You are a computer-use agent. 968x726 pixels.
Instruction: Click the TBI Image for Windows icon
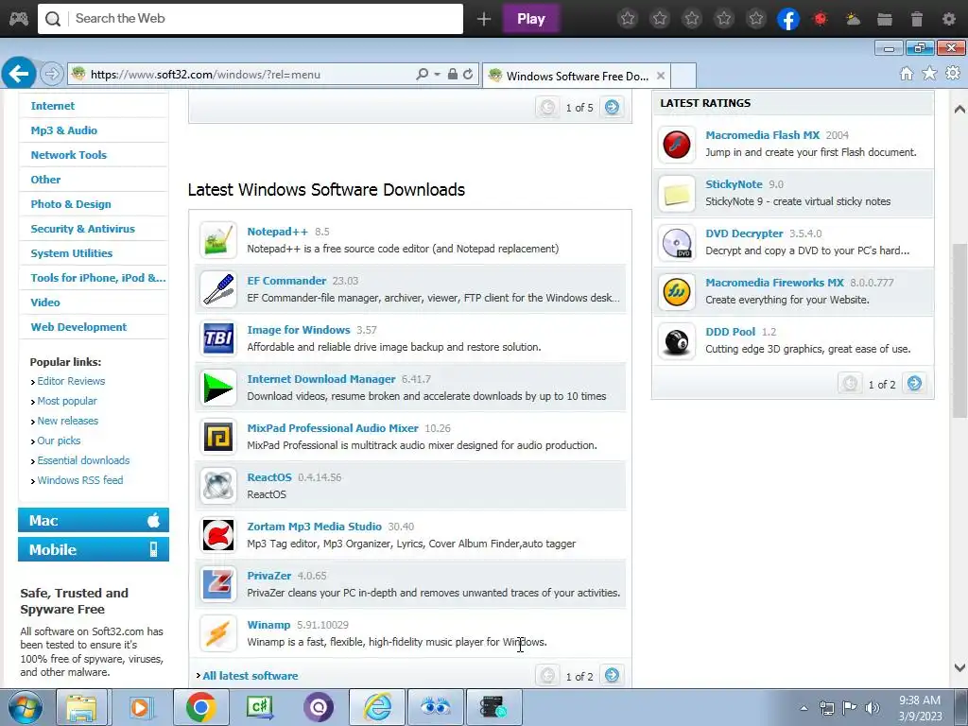(x=218, y=338)
